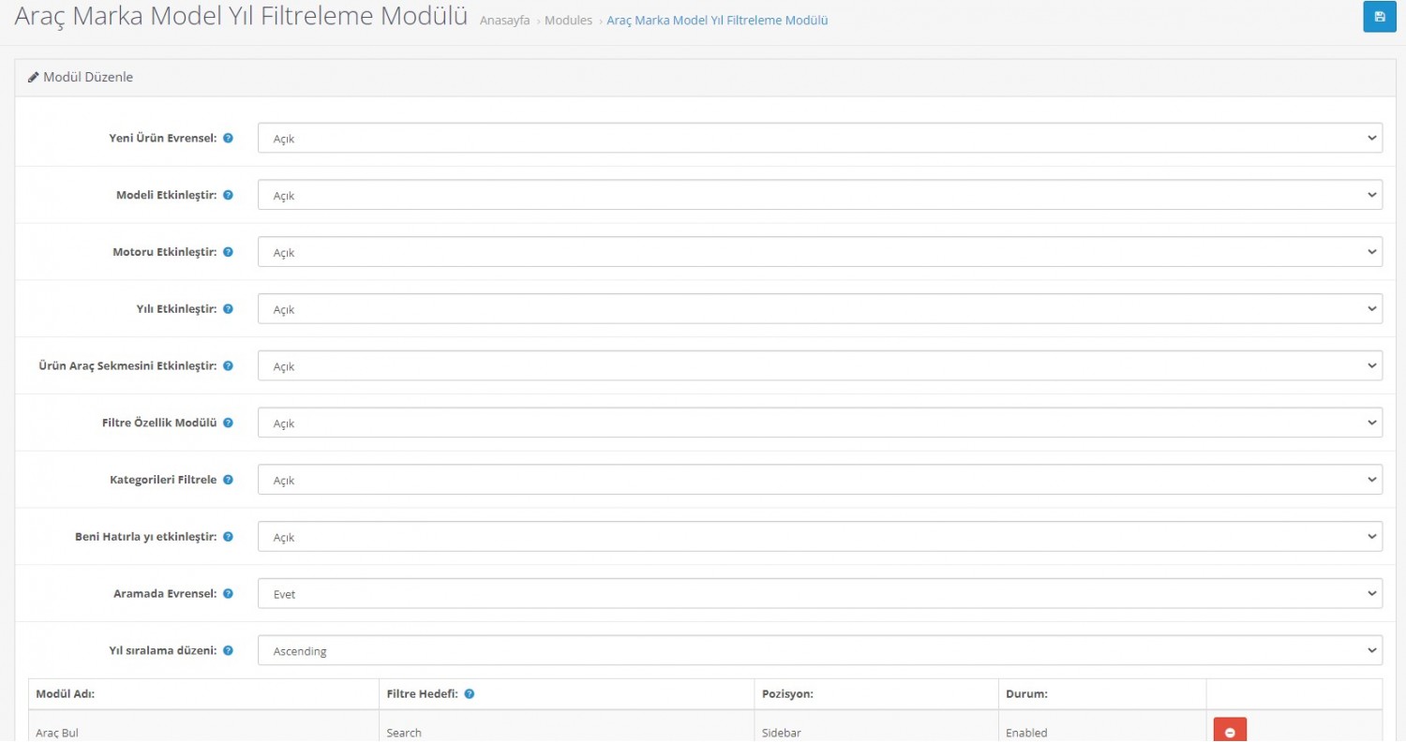The height and width of the screenshot is (742, 1406).
Task: Open the Yeni Ürün Evrensel dropdown
Action: click(819, 139)
